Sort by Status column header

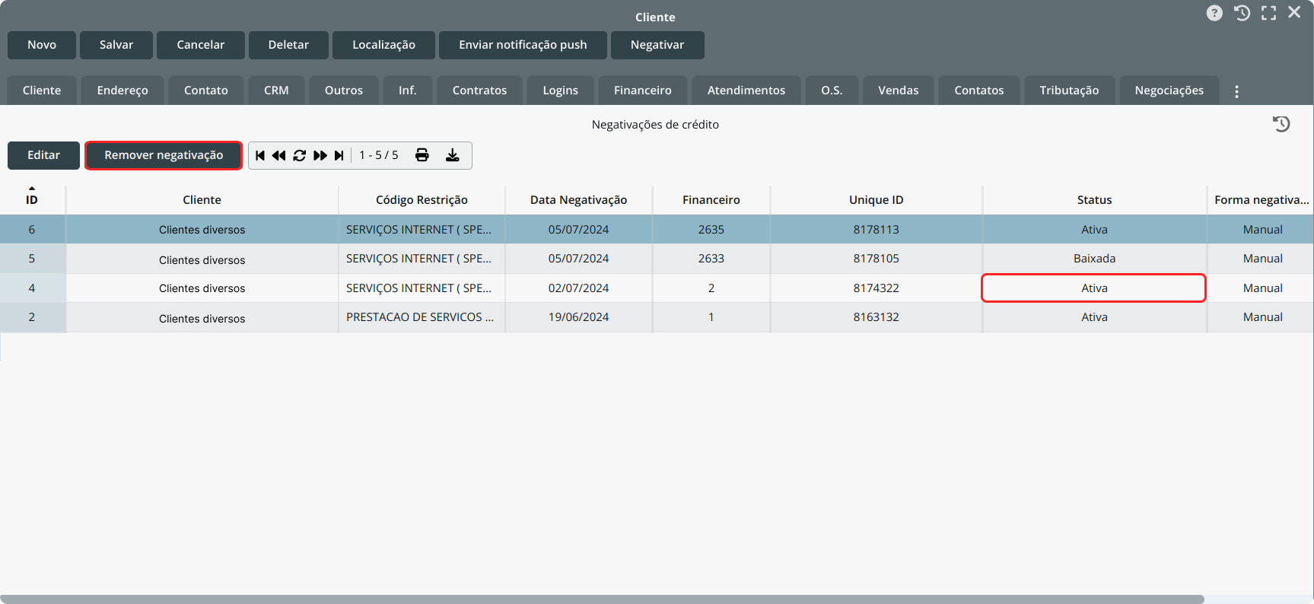[1094, 199]
